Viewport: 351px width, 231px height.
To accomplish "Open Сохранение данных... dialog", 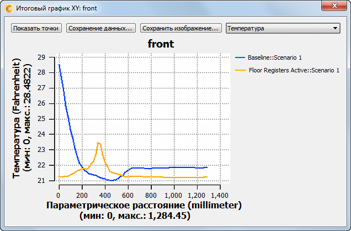I will tap(101, 28).
